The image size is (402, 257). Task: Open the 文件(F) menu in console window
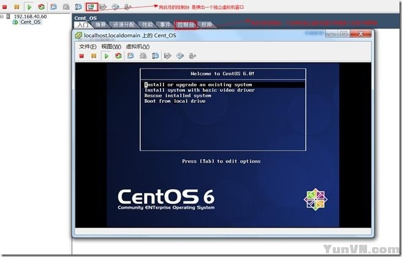[x=88, y=47]
